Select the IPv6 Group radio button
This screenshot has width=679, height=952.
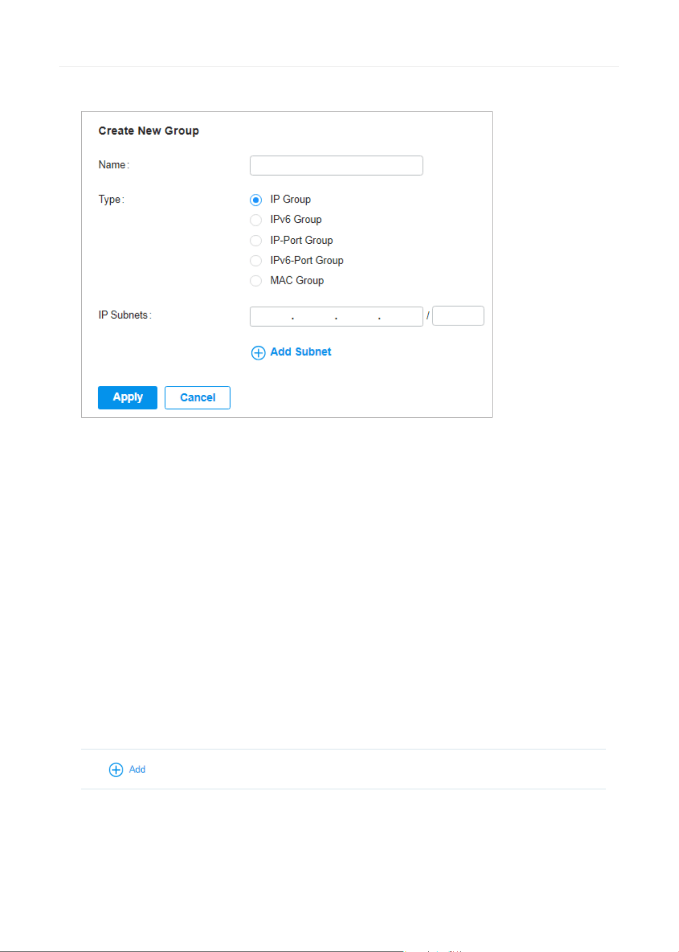(256, 220)
